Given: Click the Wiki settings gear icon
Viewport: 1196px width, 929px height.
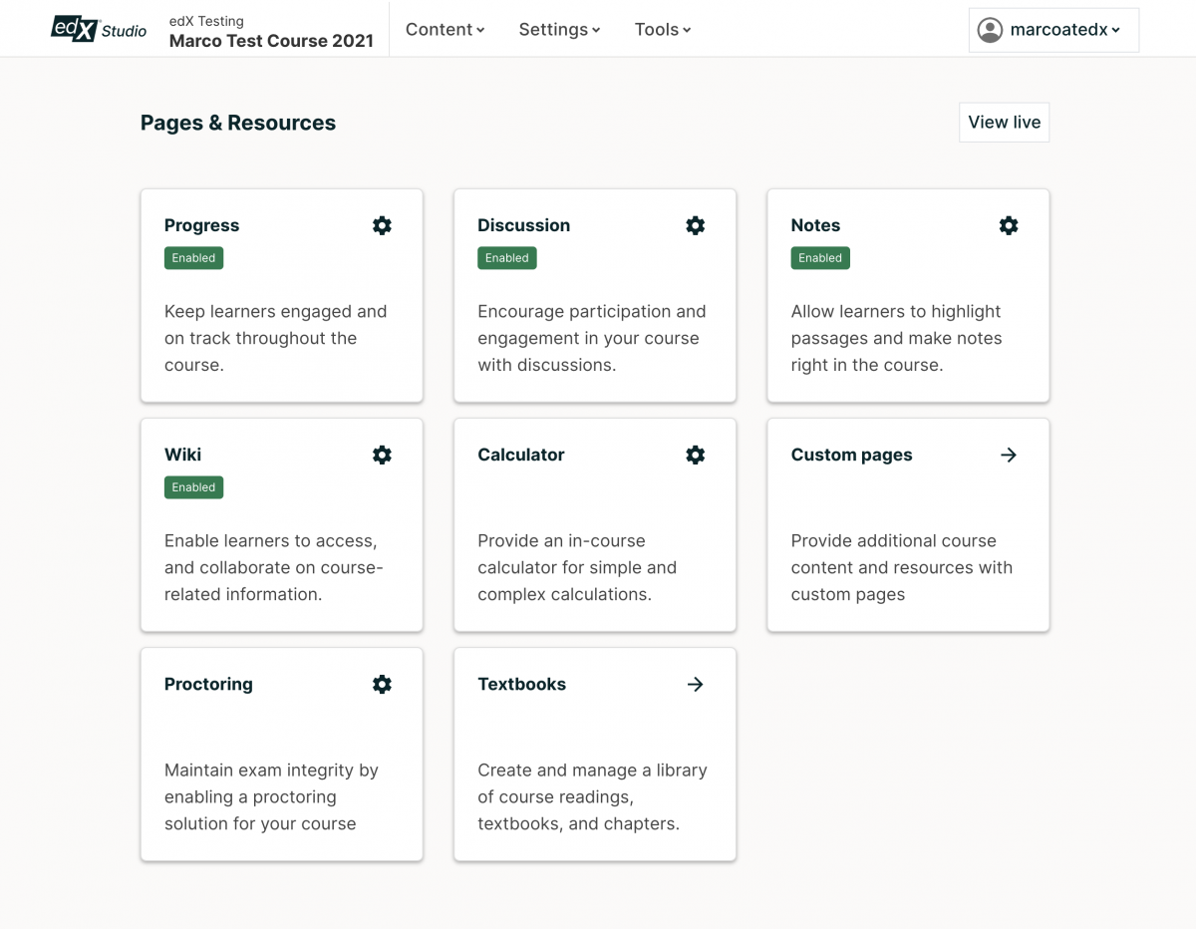Looking at the screenshot, I should pos(382,455).
